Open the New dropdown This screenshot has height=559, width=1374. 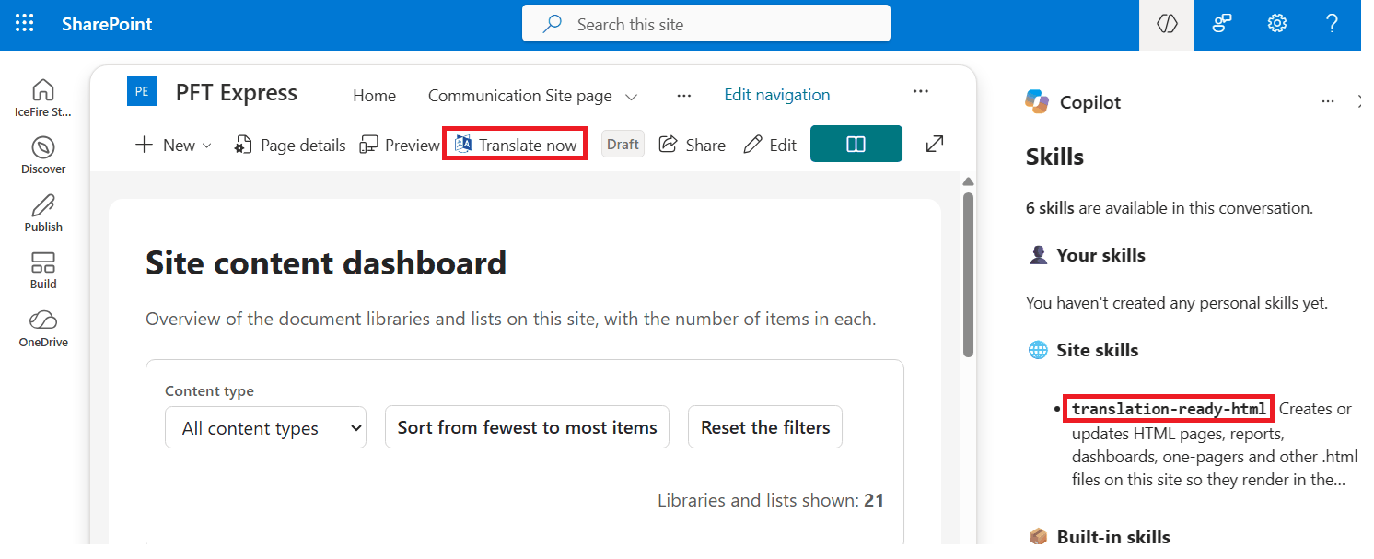(x=173, y=145)
